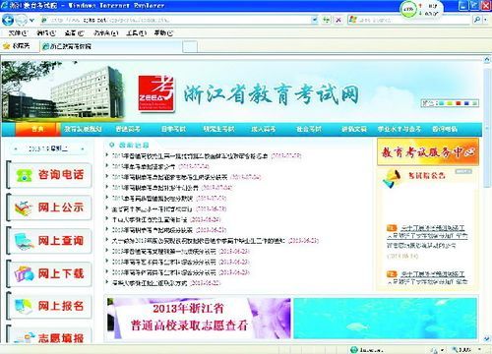Image resolution: width=492 pixels, height=354 pixels.
Task: Open 网上公示 sidebar button
Action: [49, 207]
